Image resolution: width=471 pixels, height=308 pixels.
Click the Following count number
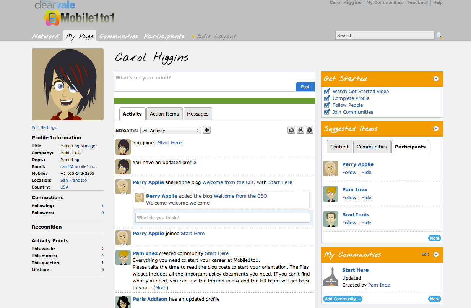point(102,206)
